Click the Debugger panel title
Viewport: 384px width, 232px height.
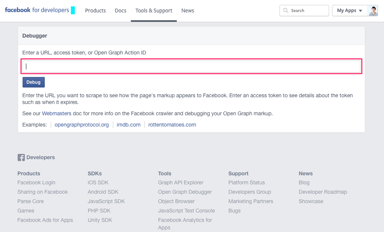pos(35,36)
